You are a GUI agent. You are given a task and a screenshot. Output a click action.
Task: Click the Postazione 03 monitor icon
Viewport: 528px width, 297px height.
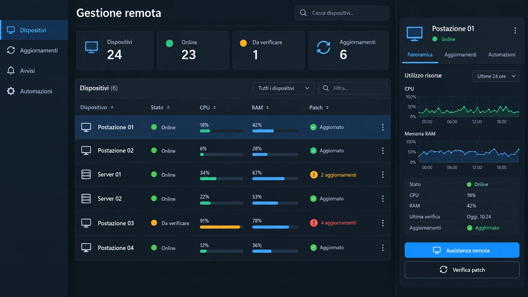(x=86, y=223)
